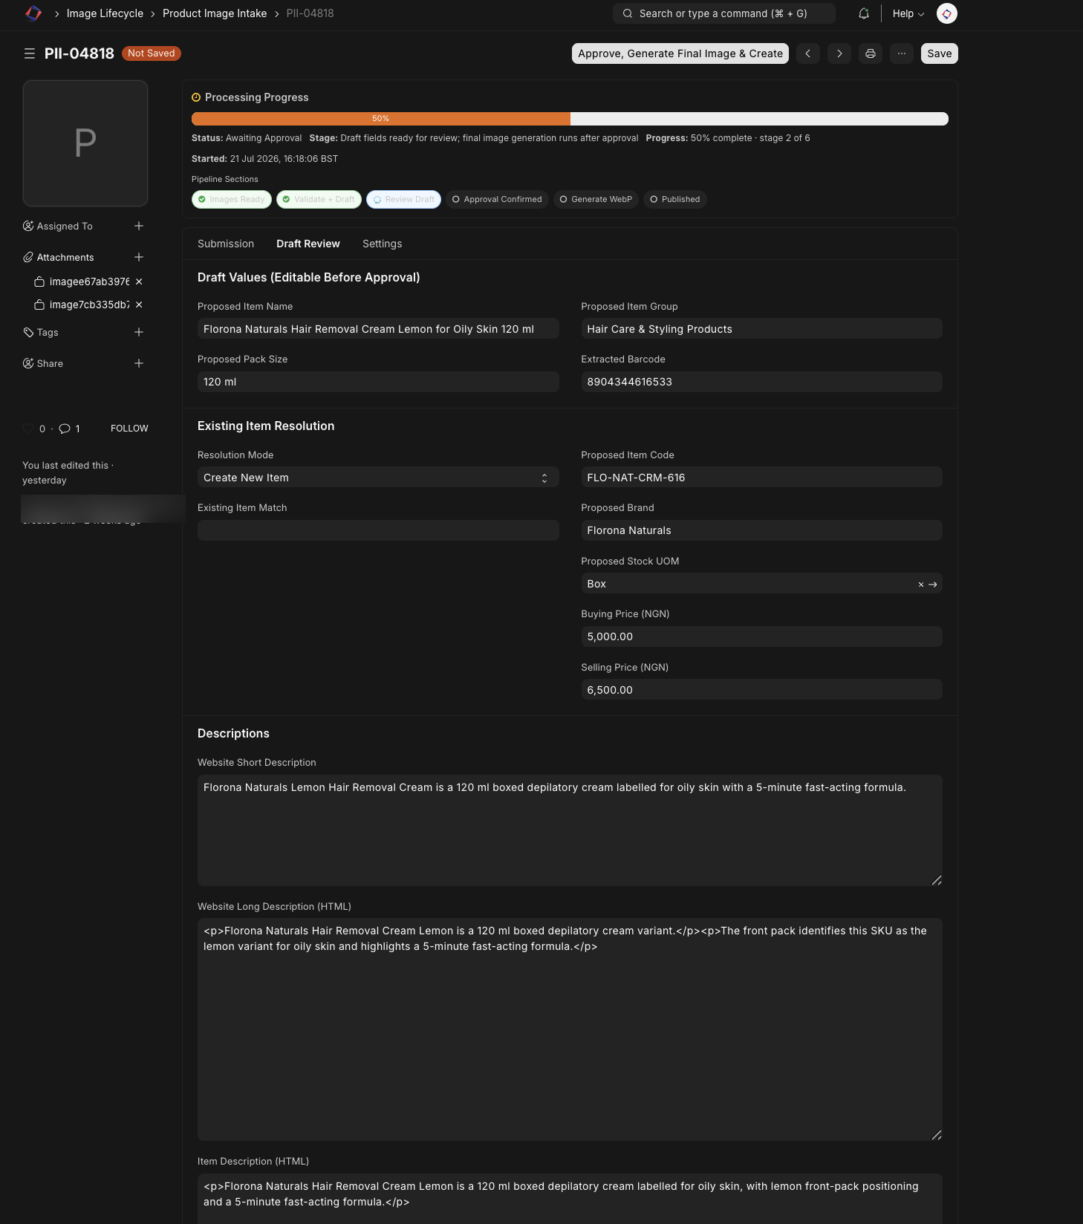
Task: Click the Approval Confirmed pipeline badge
Action: 497,199
